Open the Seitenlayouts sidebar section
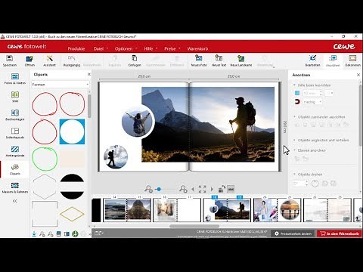This screenshot has height=272, width=363. 15,133
